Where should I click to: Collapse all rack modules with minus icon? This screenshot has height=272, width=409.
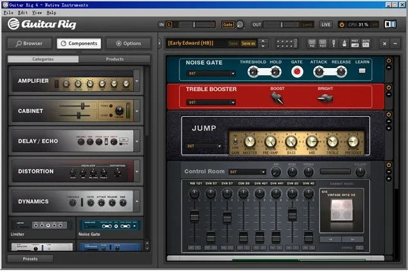[395, 44]
